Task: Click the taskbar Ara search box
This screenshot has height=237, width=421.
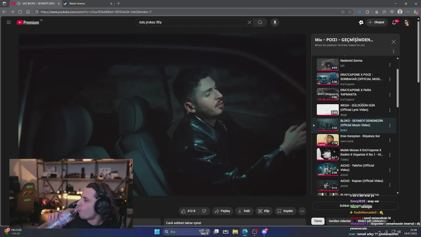Action: tap(186, 232)
